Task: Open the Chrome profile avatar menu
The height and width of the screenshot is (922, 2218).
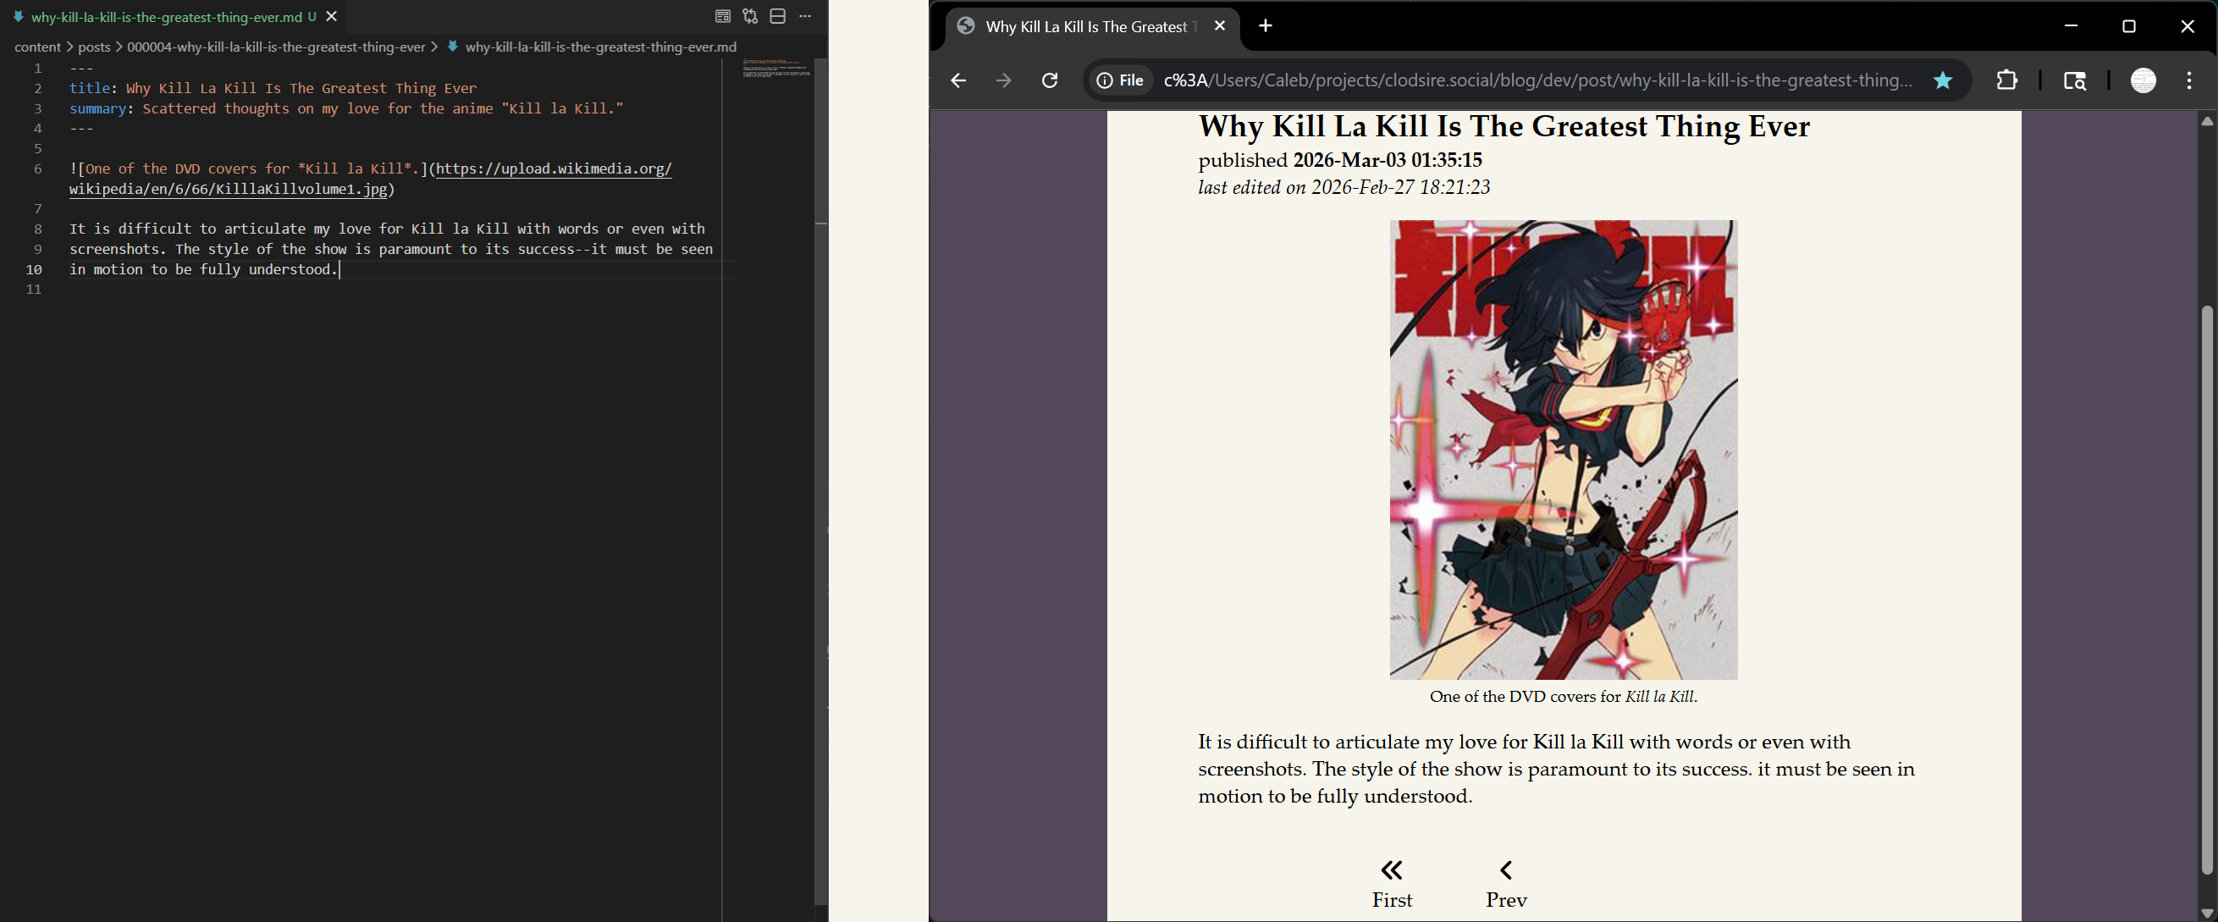Action: point(2144,80)
